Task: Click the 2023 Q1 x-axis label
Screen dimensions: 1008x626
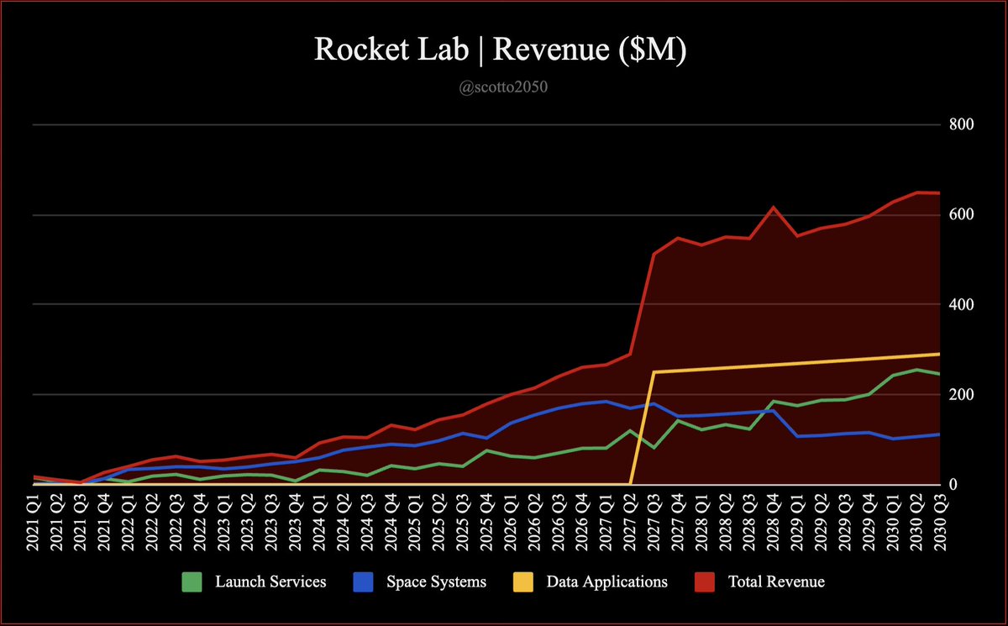Action: pyautogui.click(x=224, y=523)
